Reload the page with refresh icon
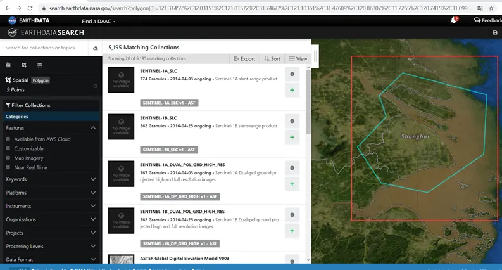This screenshot has height=270, width=502. tap(30, 8)
